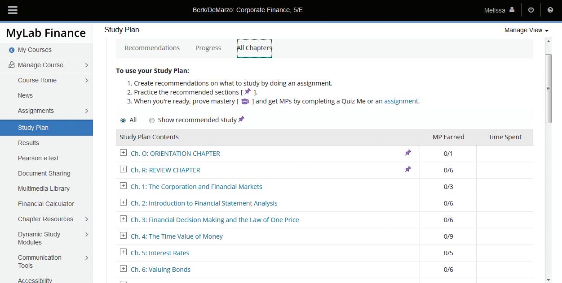This screenshot has width=562, height=283.
Task: Click the vertical scrollbar thumb
Action: click(x=548, y=88)
